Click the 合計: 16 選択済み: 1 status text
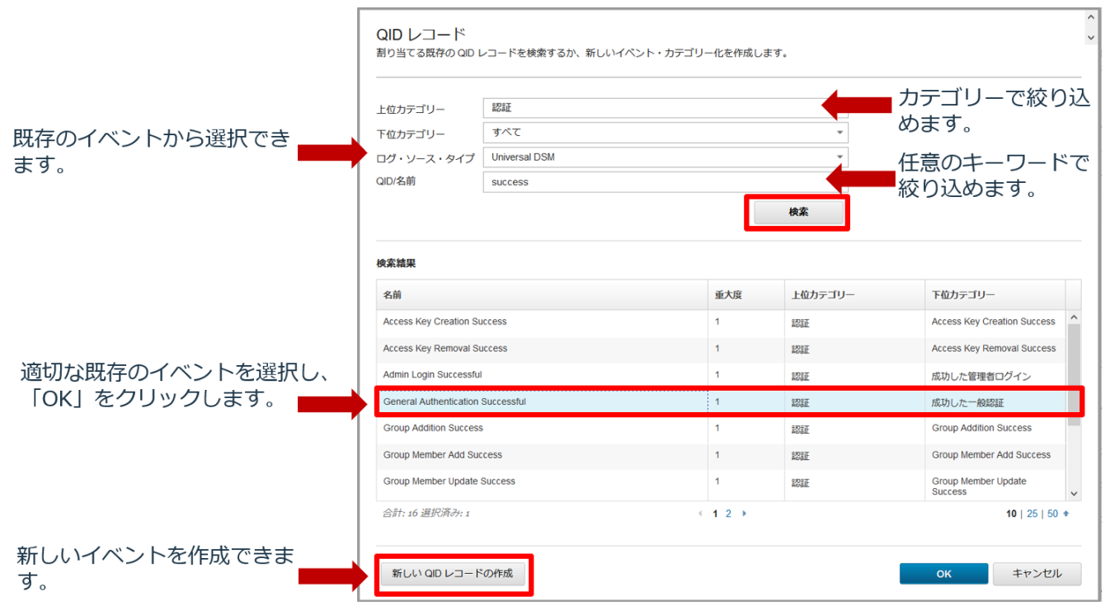 point(426,514)
